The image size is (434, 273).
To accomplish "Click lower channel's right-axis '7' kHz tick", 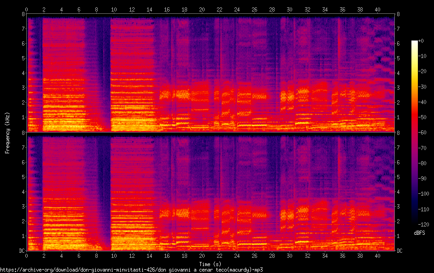I will pos(399,147).
